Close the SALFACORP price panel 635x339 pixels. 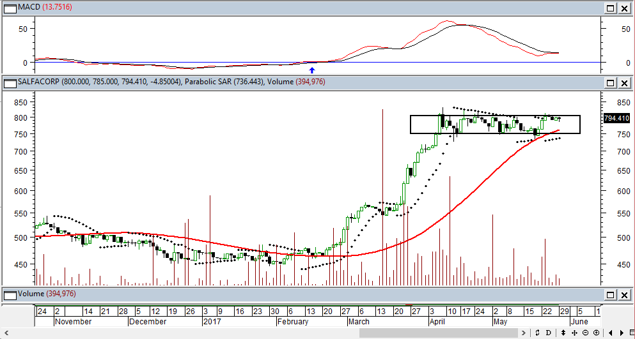pyautogui.click(x=624, y=83)
